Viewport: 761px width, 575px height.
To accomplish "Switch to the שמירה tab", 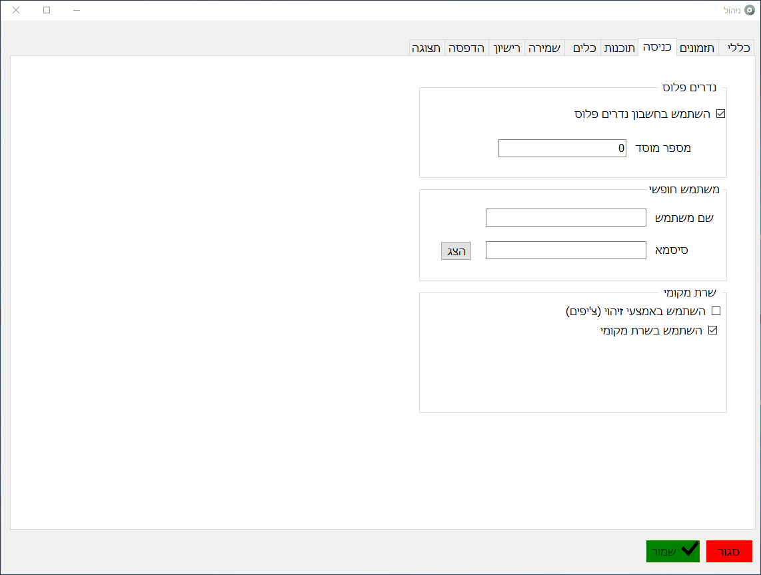I will 544,48.
